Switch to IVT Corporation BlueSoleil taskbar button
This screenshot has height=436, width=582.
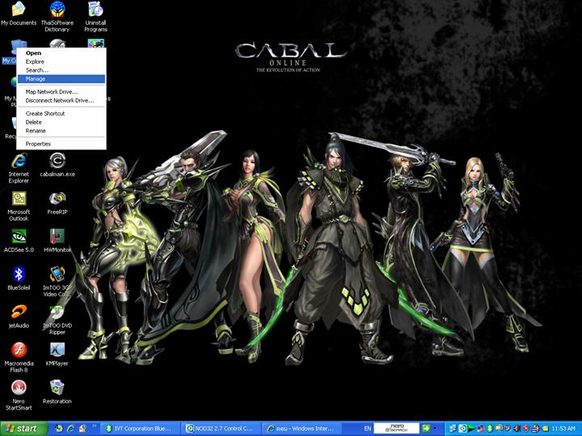pos(140,429)
